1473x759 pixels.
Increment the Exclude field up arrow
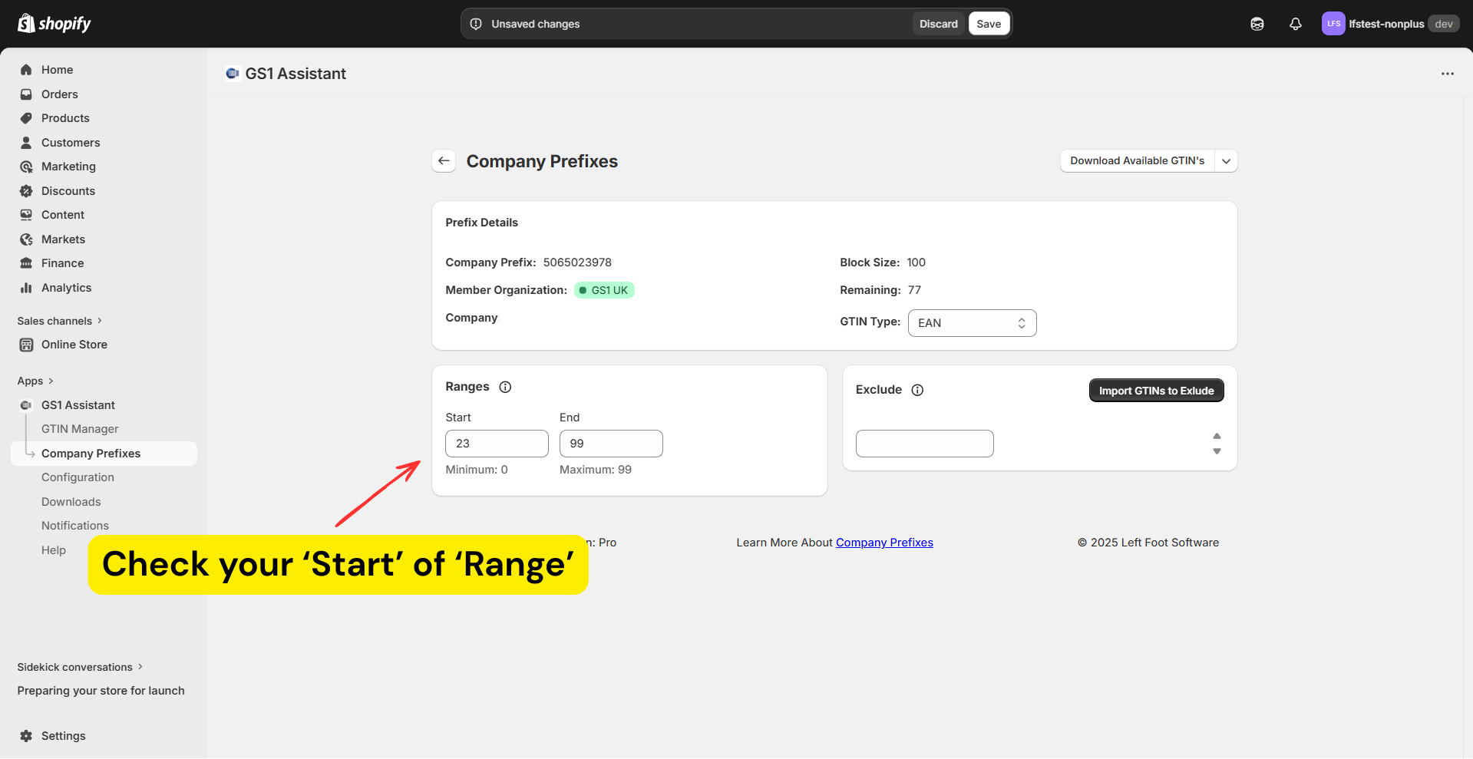click(x=1217, y=436)
